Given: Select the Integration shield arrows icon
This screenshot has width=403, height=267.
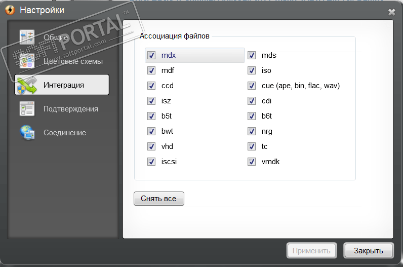Looking at the screenshot, I should point(26,85).
